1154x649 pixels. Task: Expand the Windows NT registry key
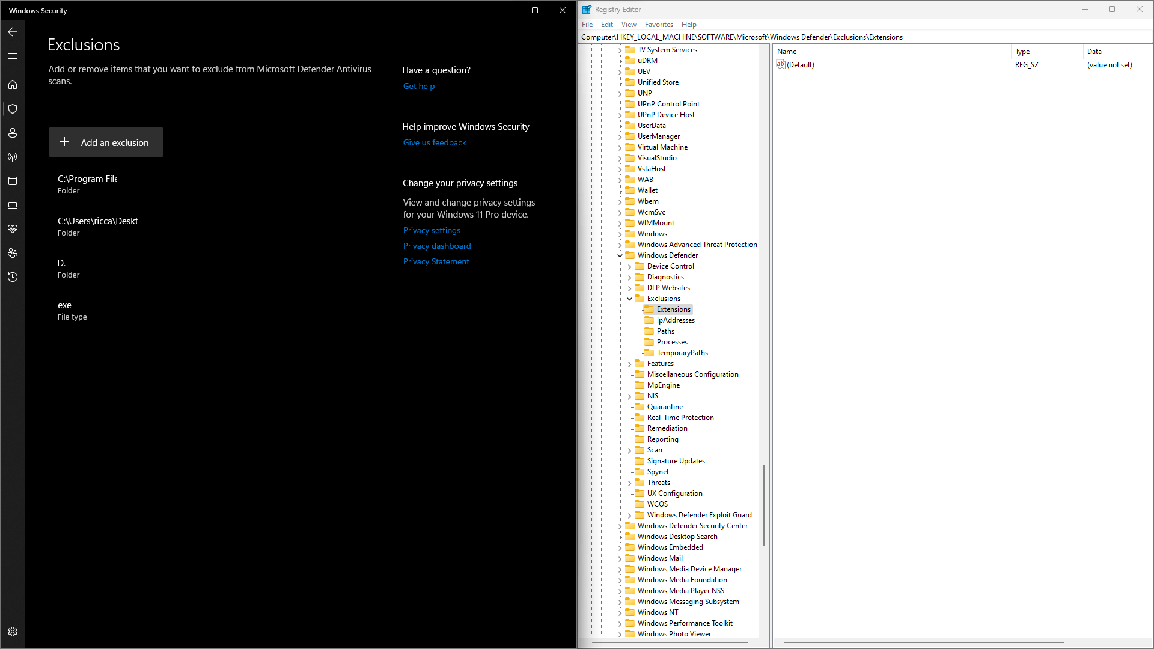pos(620,612)
